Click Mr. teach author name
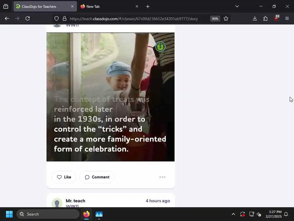Viewport: 294px width, 221px height. coord(76,201)
